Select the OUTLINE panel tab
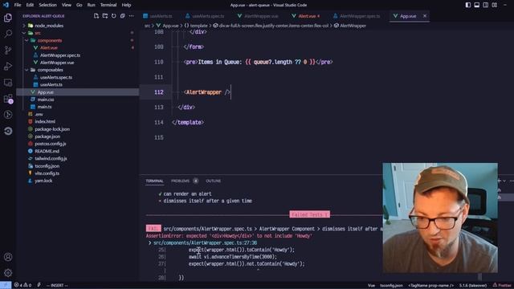This screenshot has width=514, height=289. click(213, 181)
